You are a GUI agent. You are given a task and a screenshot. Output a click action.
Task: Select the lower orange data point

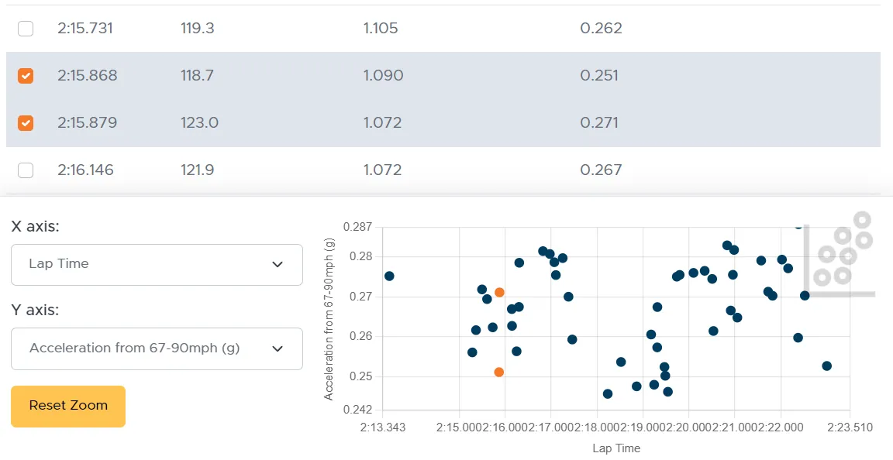[498, 372]
